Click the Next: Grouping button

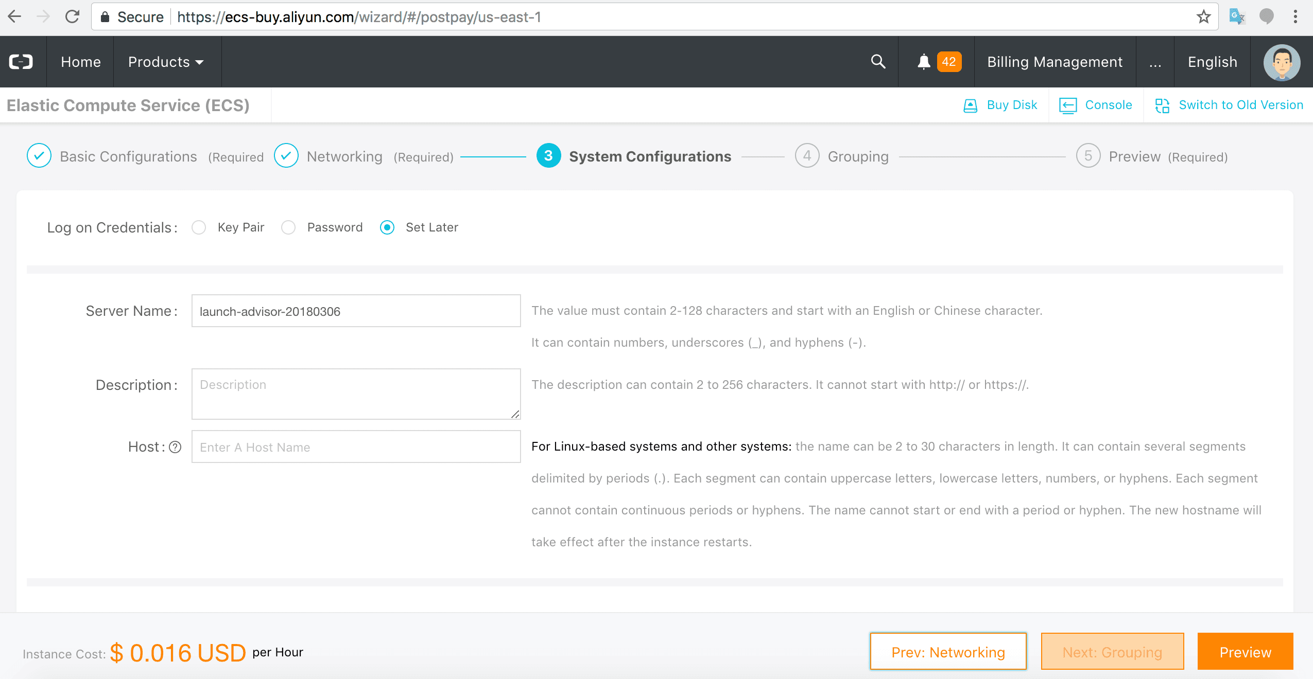(x=1112, y=651)
